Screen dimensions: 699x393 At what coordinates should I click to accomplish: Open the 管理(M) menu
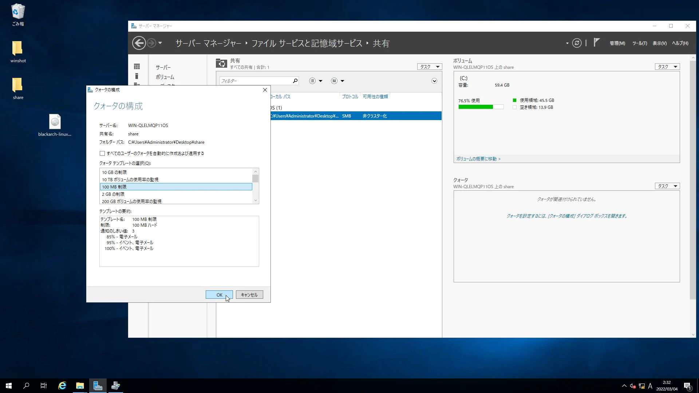coord(617,43)
